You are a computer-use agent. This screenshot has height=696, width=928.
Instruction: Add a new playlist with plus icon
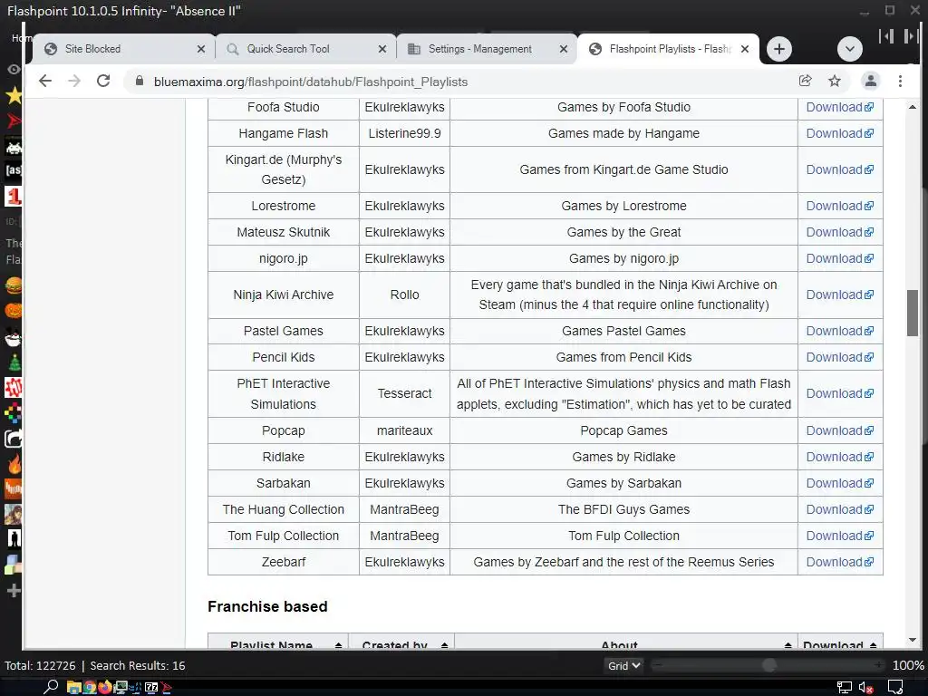click(13, 590)
